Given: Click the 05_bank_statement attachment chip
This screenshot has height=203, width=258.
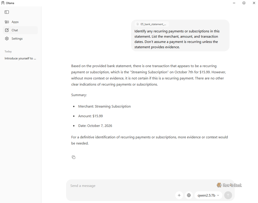Looking at the screenshot, I should 151,24.
